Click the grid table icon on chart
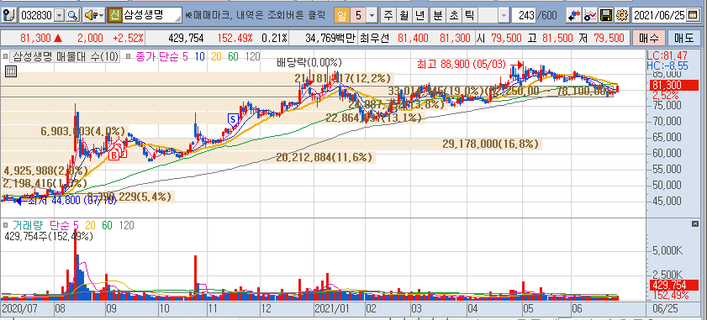The height and width of the screenshot is (320, 707). [x=11, y=71]
